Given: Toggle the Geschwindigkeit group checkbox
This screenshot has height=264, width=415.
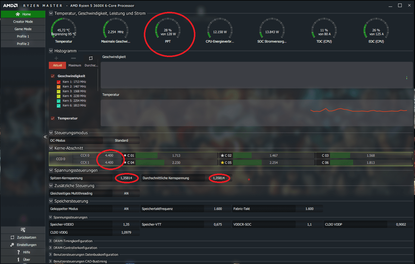Looking at the screenshot, I should 53,76.
